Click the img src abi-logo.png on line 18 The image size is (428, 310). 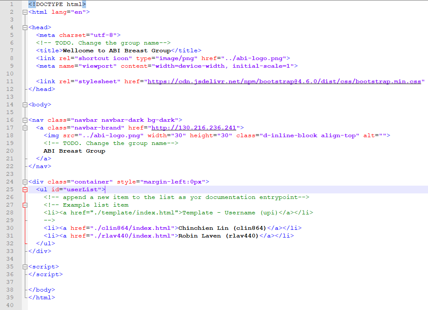point(111,135)
